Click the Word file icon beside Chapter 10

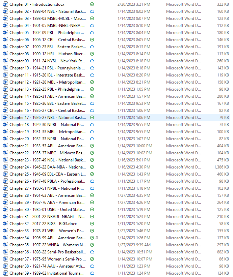[x=5, y=68]
